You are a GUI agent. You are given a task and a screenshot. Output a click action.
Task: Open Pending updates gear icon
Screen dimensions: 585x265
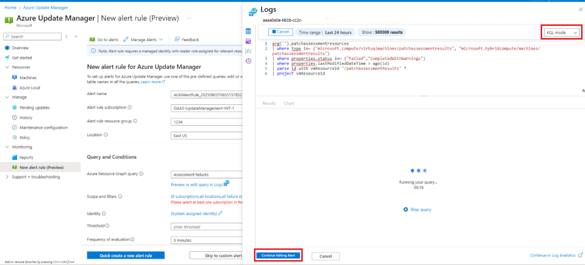click(x=15, y=107)
